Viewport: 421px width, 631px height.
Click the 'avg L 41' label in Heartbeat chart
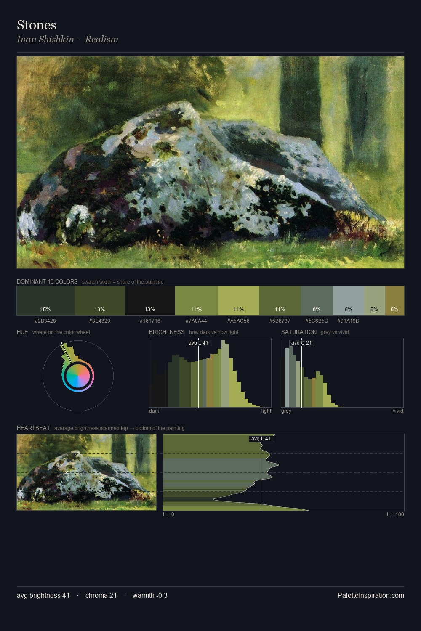click(261, 439)
